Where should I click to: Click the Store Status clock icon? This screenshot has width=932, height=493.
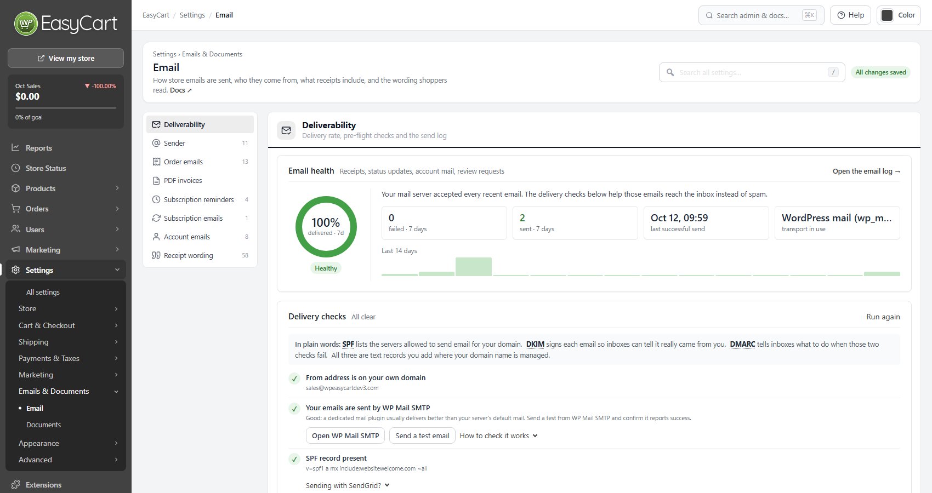15,168
